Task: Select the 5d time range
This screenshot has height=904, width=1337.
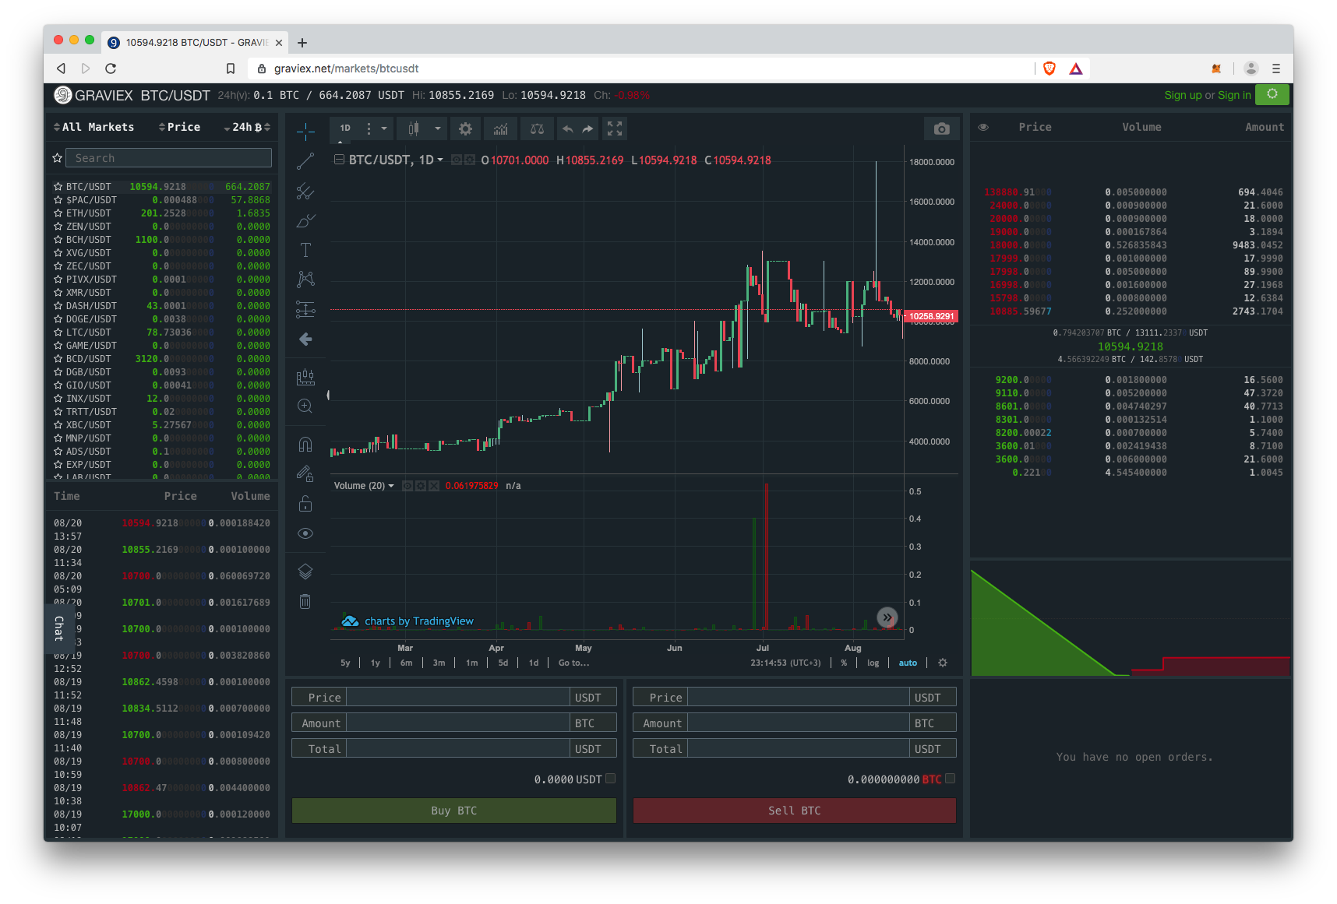Action: coord(503,663)
